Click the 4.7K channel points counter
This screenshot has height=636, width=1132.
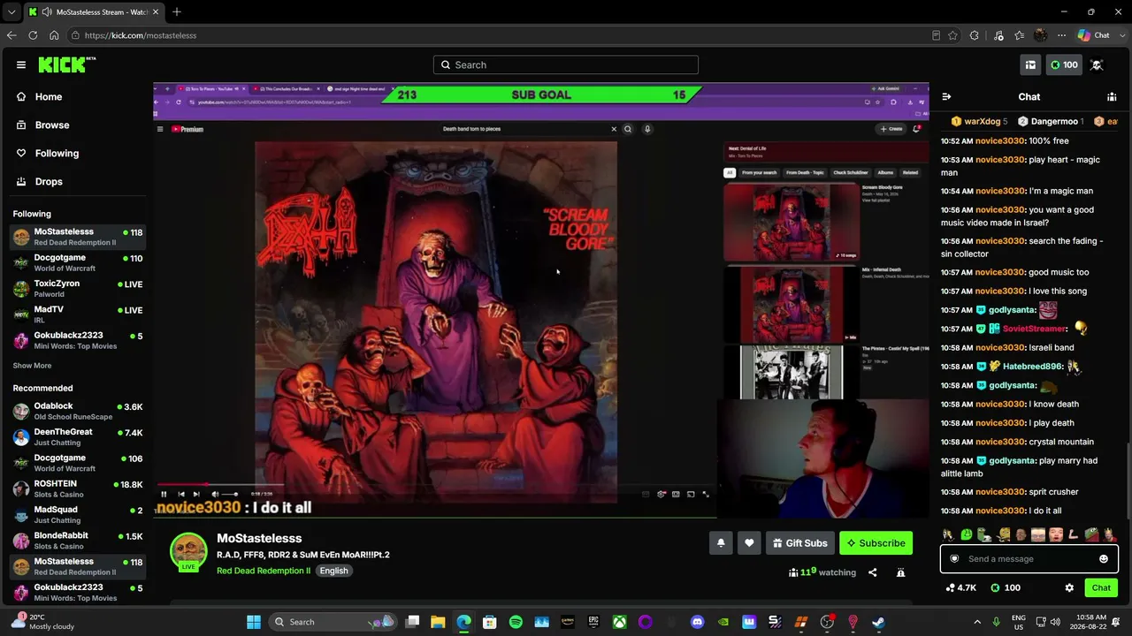point(960,587)
